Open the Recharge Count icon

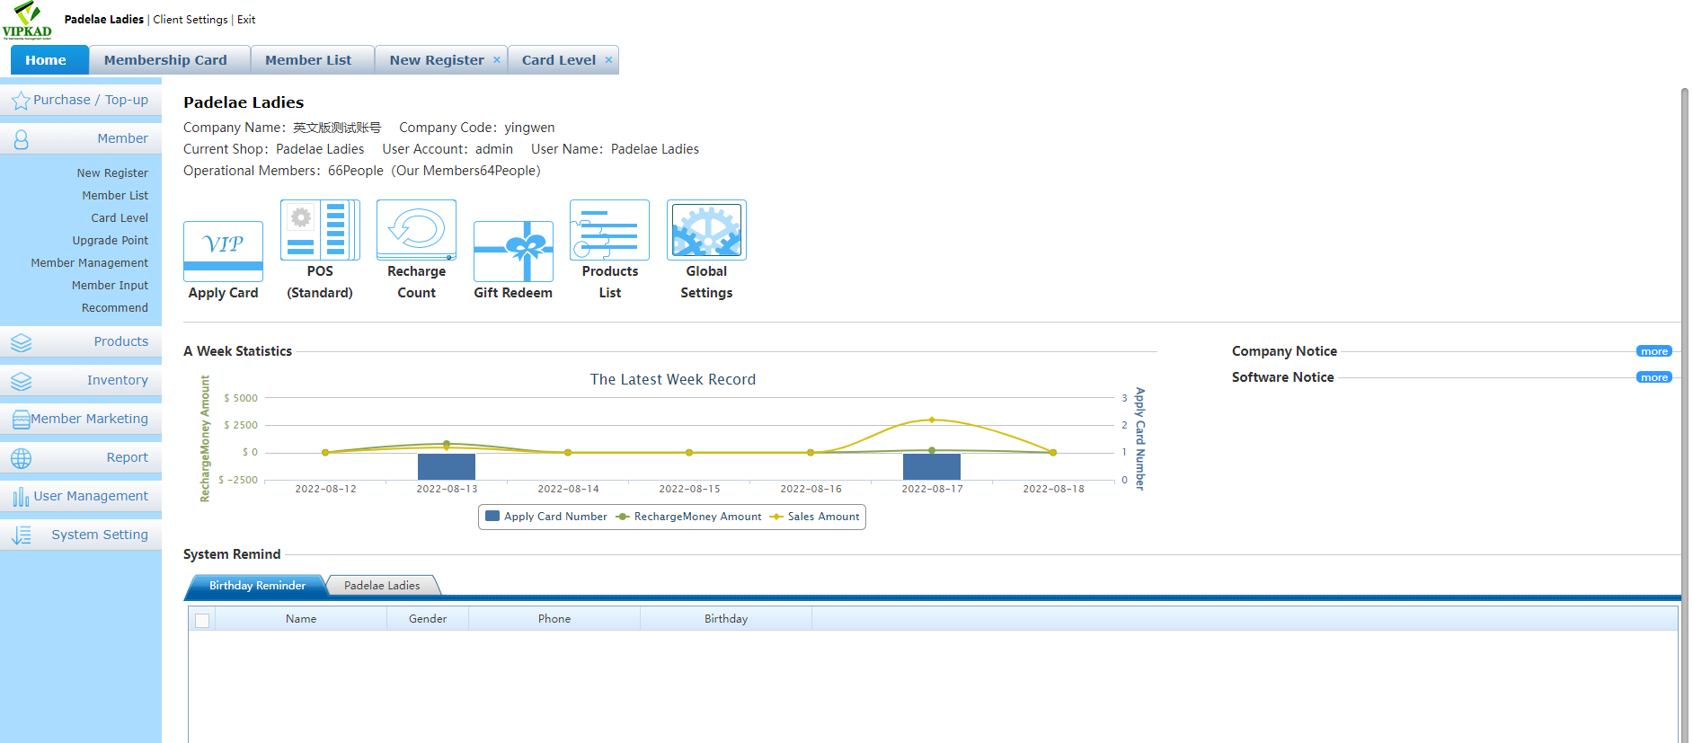416,230
